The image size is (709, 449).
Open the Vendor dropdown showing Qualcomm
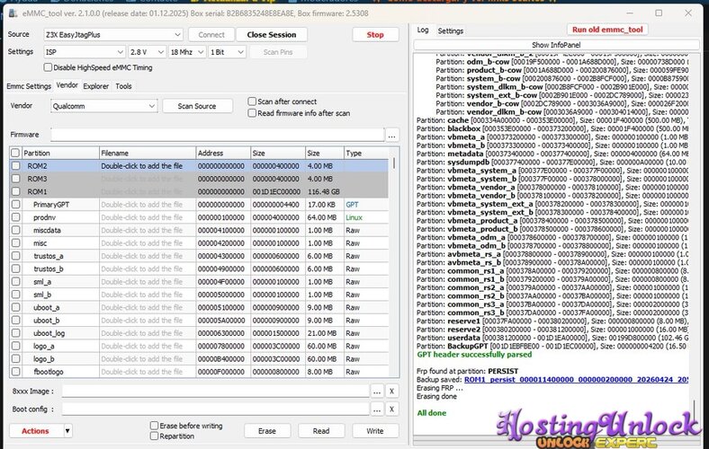click(x=104, y=106)
